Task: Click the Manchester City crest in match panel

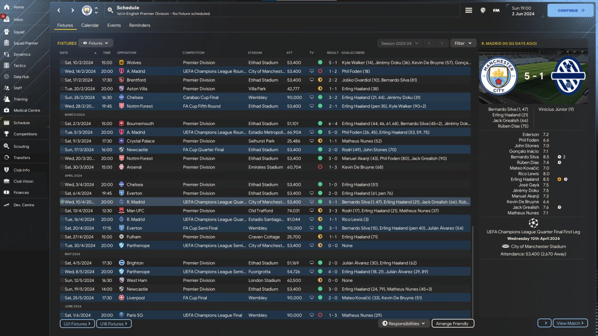Action: pyautogui.click(x=498, y=76)
